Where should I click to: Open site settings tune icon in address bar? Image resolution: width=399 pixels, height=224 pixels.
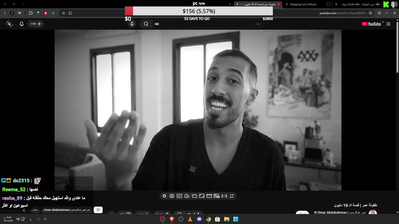[370, 13]
